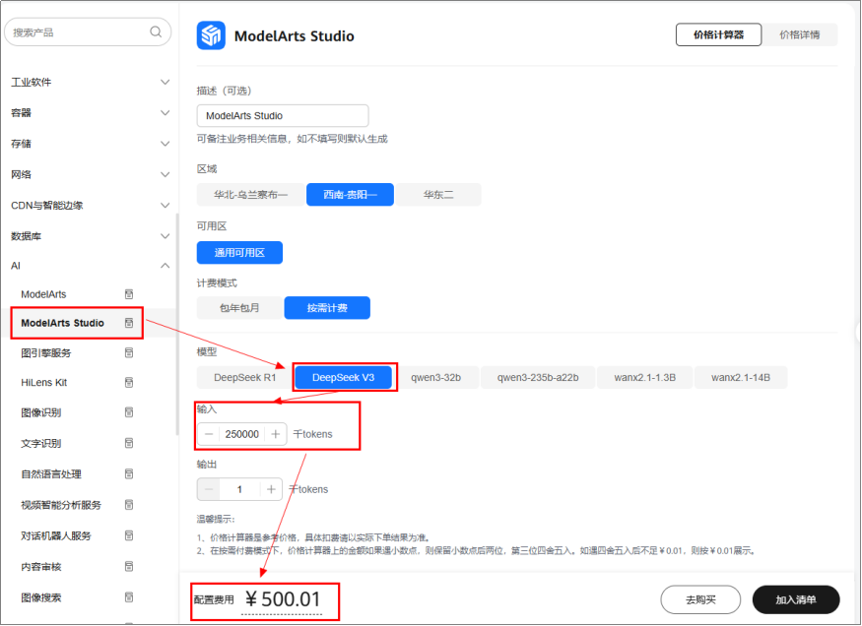Image resolution: width=862 pixels, height=626 pixels.
Task: Select the qwen3-235b-a22b model
Action: (538, 378)
